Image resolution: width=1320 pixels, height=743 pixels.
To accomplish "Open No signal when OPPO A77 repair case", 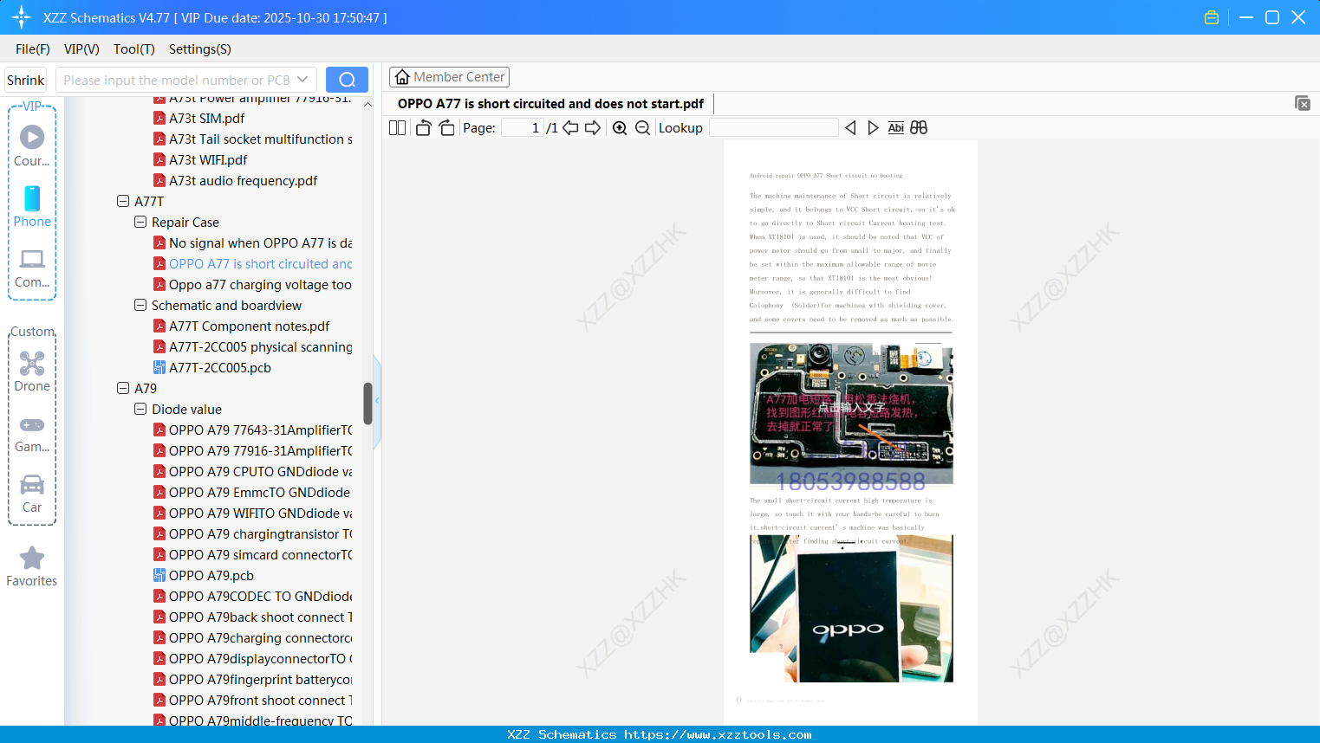I will (x=252, y=243).
